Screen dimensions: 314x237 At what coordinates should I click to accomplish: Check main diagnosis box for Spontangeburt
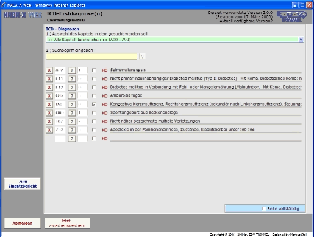point(94,112)
